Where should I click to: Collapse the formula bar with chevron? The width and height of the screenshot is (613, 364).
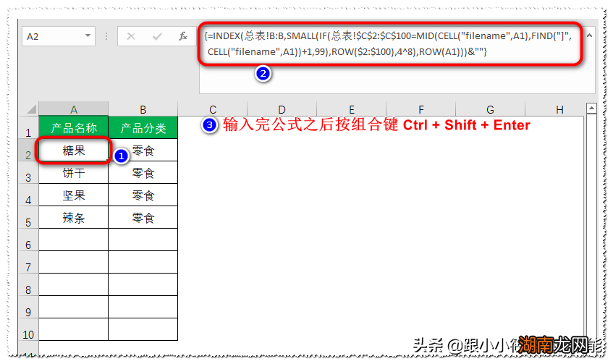coord(590,35)
